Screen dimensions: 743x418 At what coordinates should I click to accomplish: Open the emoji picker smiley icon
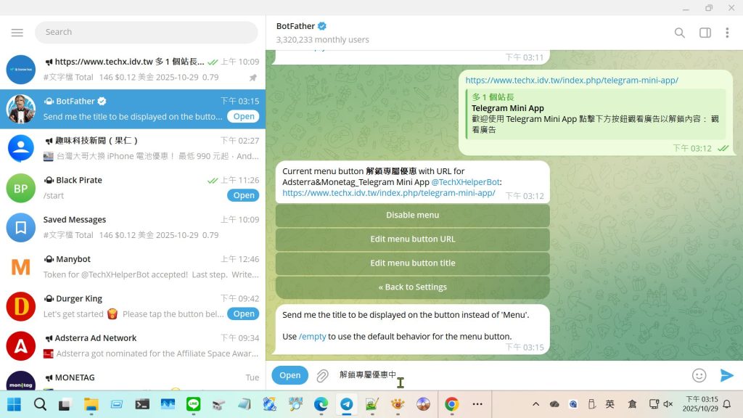tap(699, 375)
